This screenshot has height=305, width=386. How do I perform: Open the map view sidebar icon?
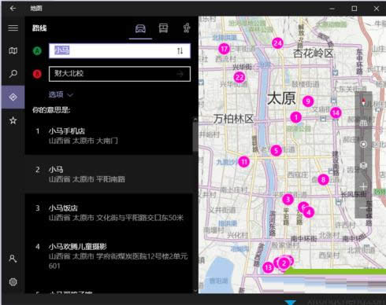pyautogui.click(x=13, y=50)
